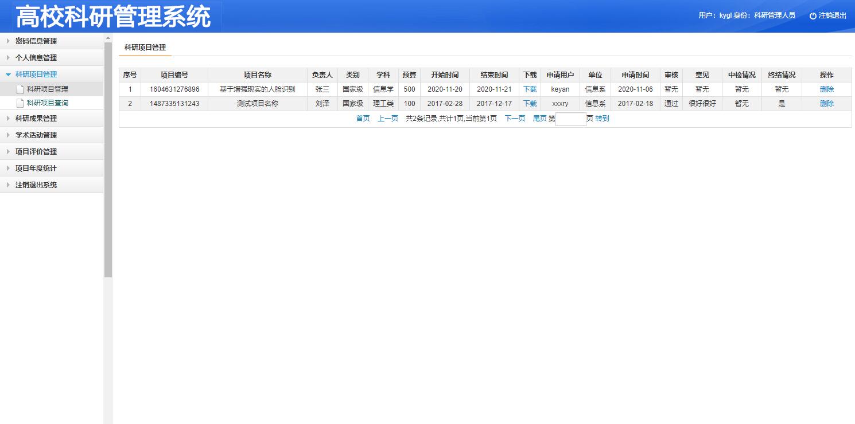Go to next page via 下一页

[x=515, y=119]
